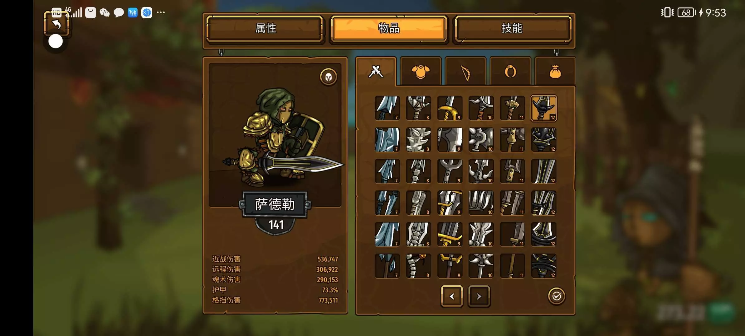This screenshot has width=745, height=336.
Task: Open the WeChat notification icon
Action: coord(105,13)
